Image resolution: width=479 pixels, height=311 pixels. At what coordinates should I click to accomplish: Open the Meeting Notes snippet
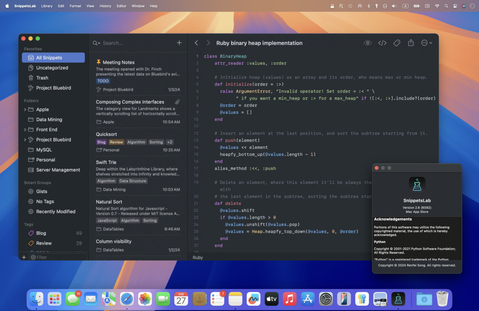pos(138,76)
